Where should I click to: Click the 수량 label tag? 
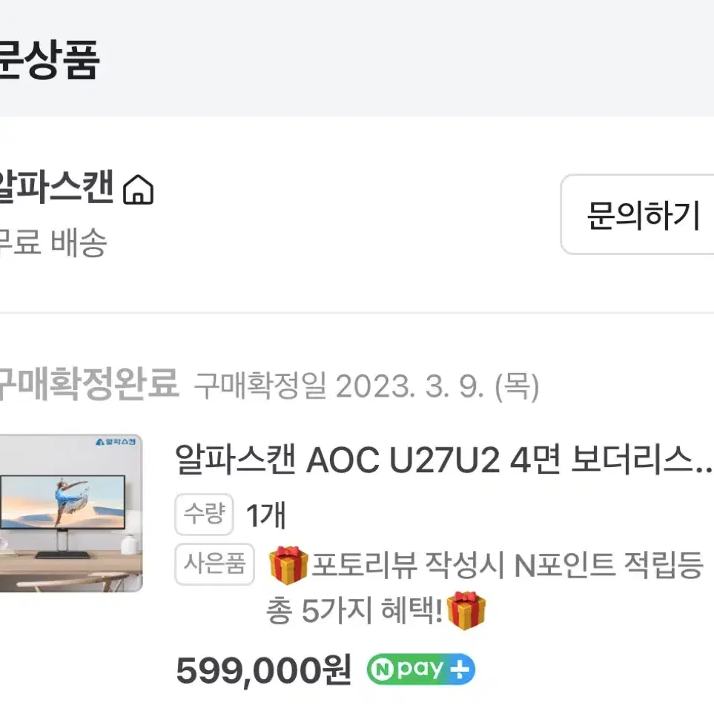(204, 514)
